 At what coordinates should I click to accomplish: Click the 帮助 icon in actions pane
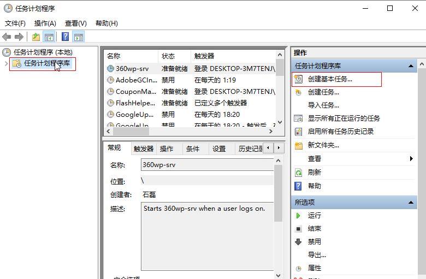tap(298, 186)
